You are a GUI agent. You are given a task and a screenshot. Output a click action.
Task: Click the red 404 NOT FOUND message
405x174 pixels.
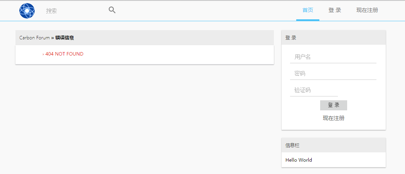click(x=64, y=54)
